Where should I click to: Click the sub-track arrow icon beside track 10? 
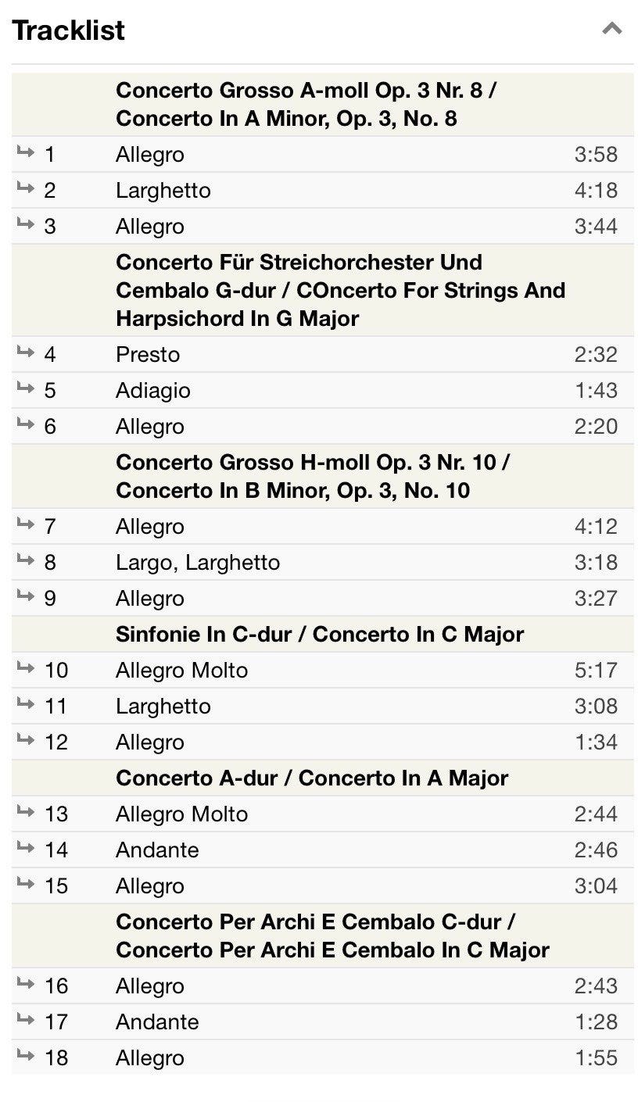point(26,668)
